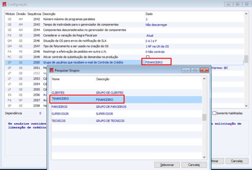Click sequence number 2553

(x=37, y=79)
